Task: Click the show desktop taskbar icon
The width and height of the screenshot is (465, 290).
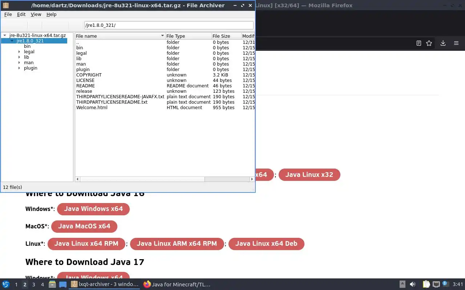Action: pos(63,284)
